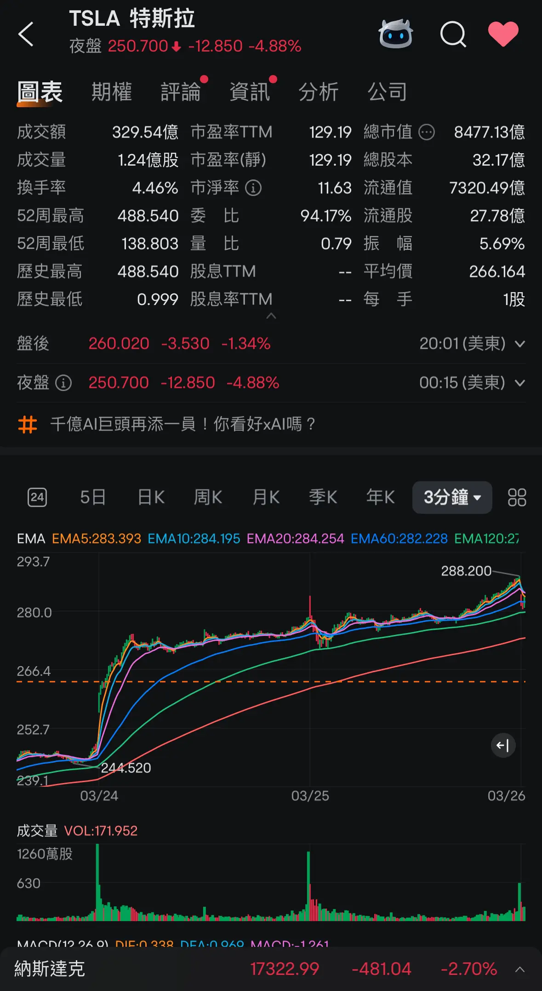
Task: Tap the jump-to-latest arrow button on chart
Action: [503, 745]
